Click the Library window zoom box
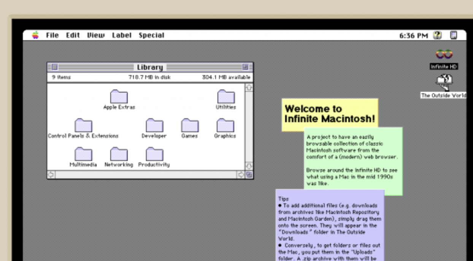 [245, 67]
